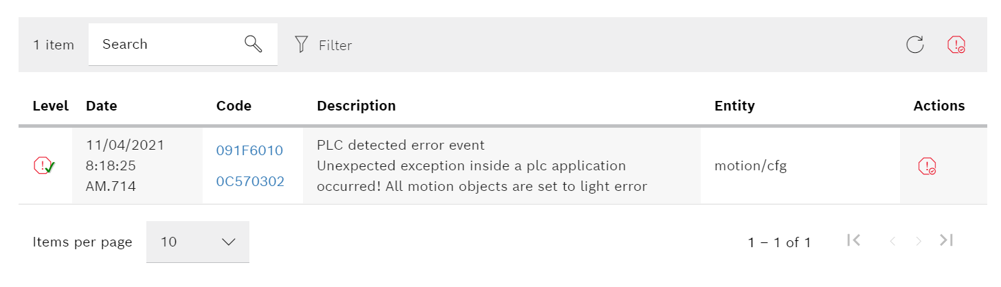Click the Description column header
Screen dimensions: 1001x287
point(356,106)
